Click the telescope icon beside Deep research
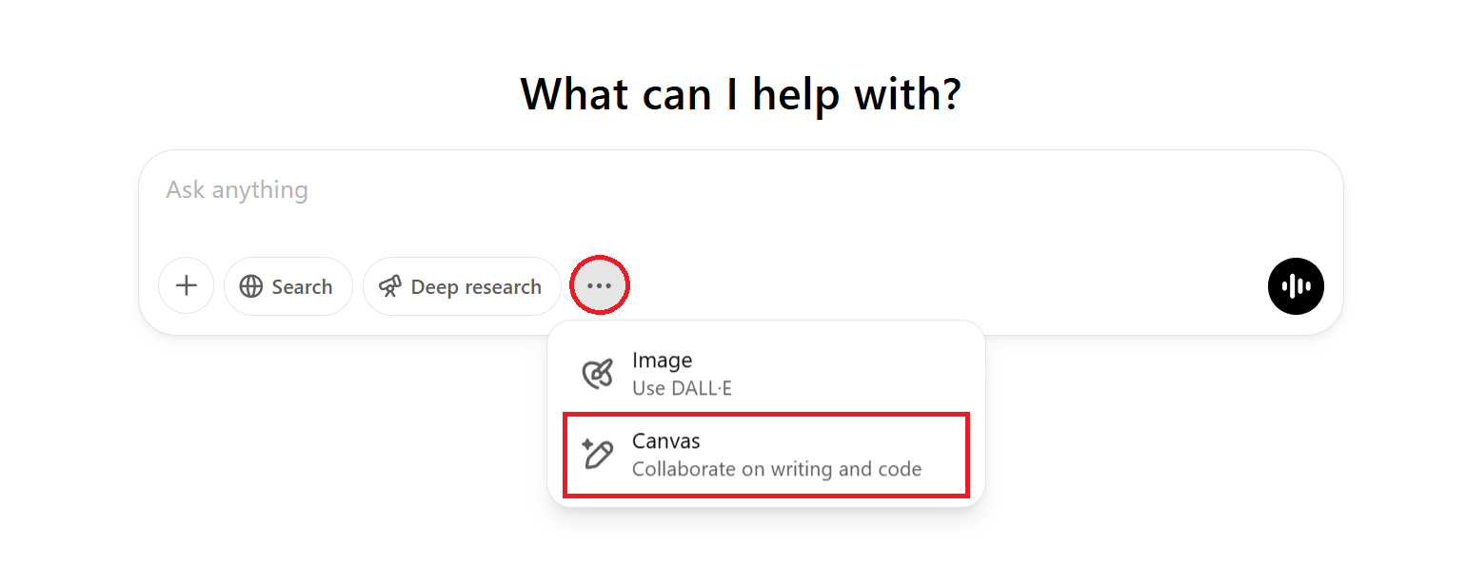This screenshot has width=1467, height=584. click(392, 285)
